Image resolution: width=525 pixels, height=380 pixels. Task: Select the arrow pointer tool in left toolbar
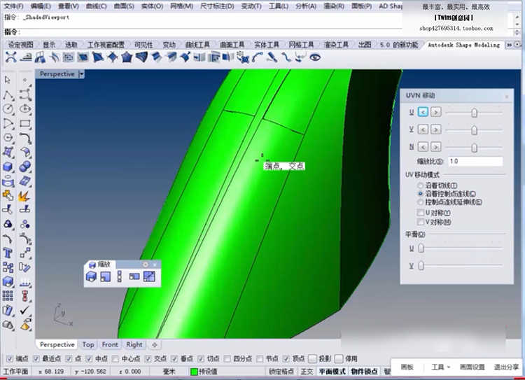point(8,80)
